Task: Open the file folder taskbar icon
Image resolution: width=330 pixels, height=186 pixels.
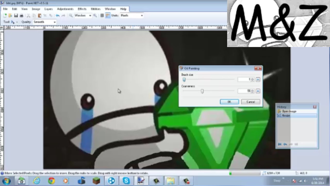Action: tap(170, 181)
